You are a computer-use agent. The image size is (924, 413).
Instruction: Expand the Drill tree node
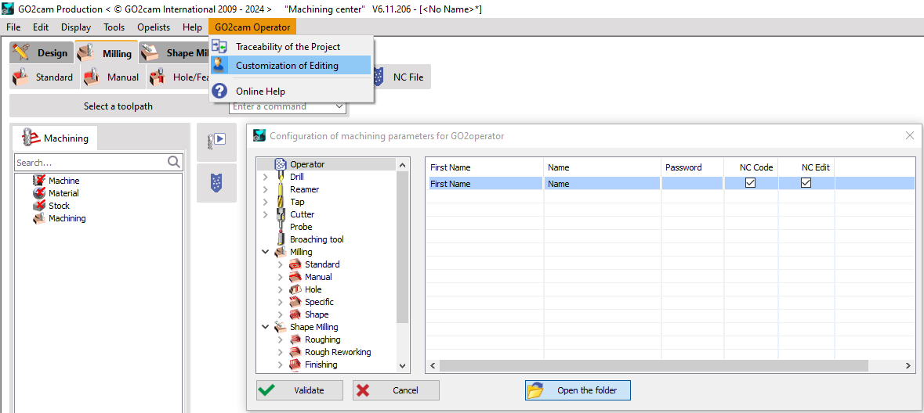tap(265, 177)
